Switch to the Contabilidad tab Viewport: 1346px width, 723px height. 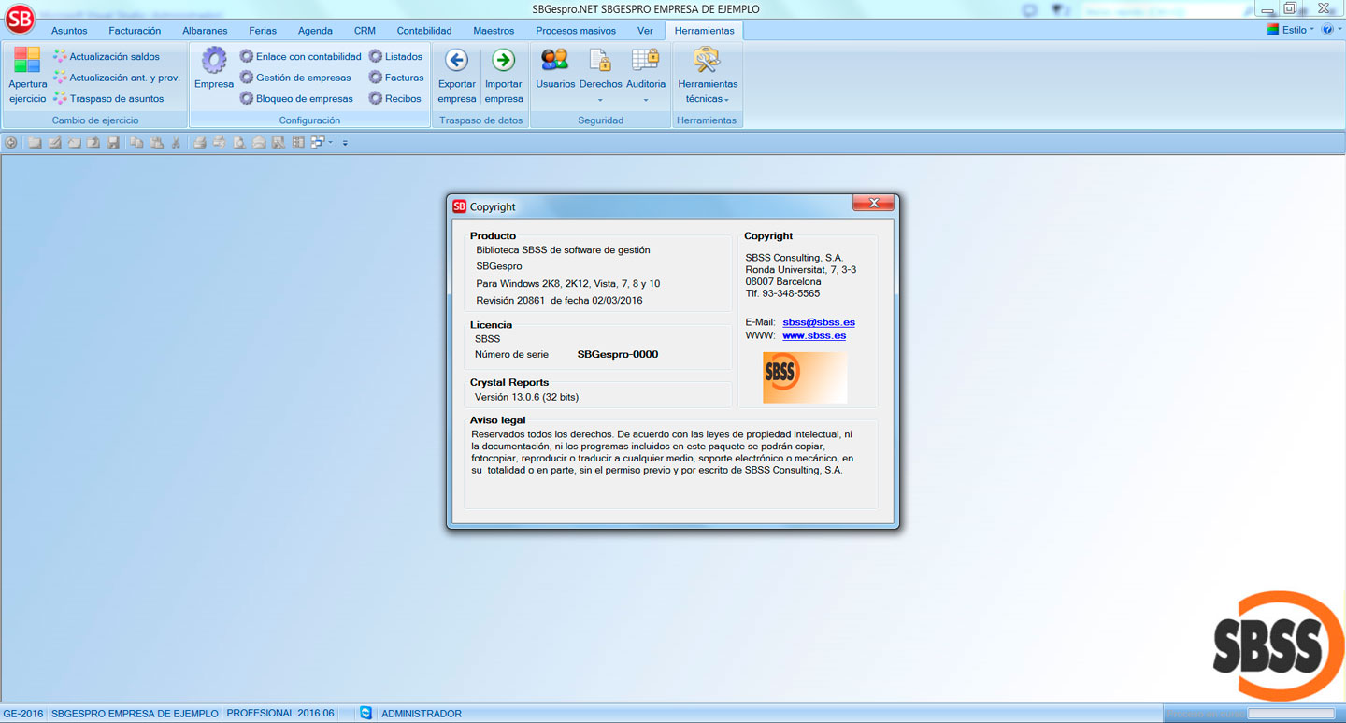tap(423, 31)
